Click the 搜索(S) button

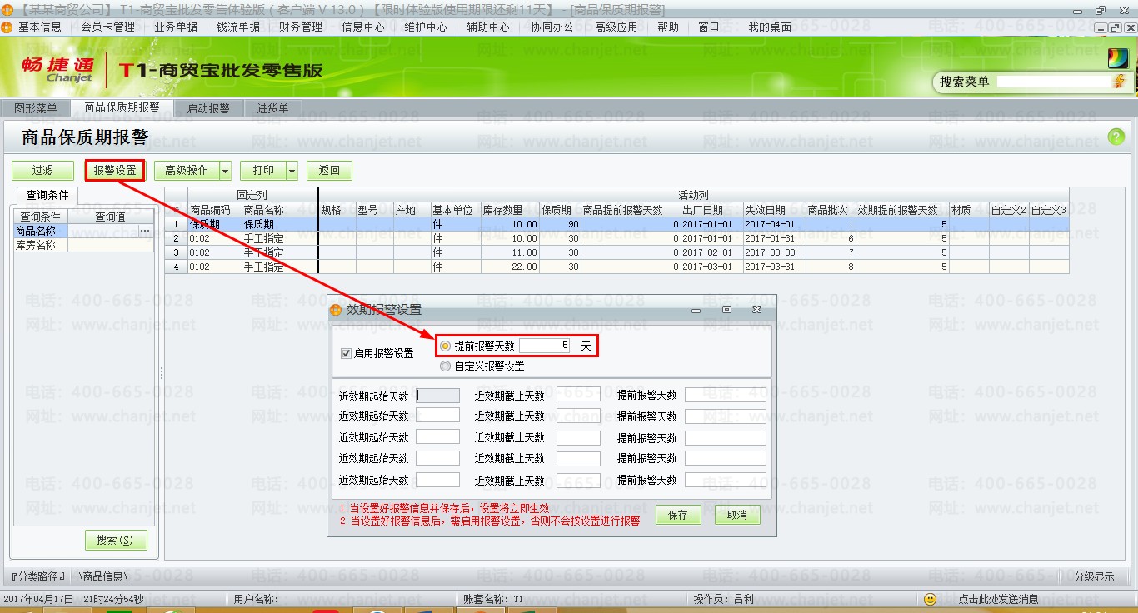(115, 541)
